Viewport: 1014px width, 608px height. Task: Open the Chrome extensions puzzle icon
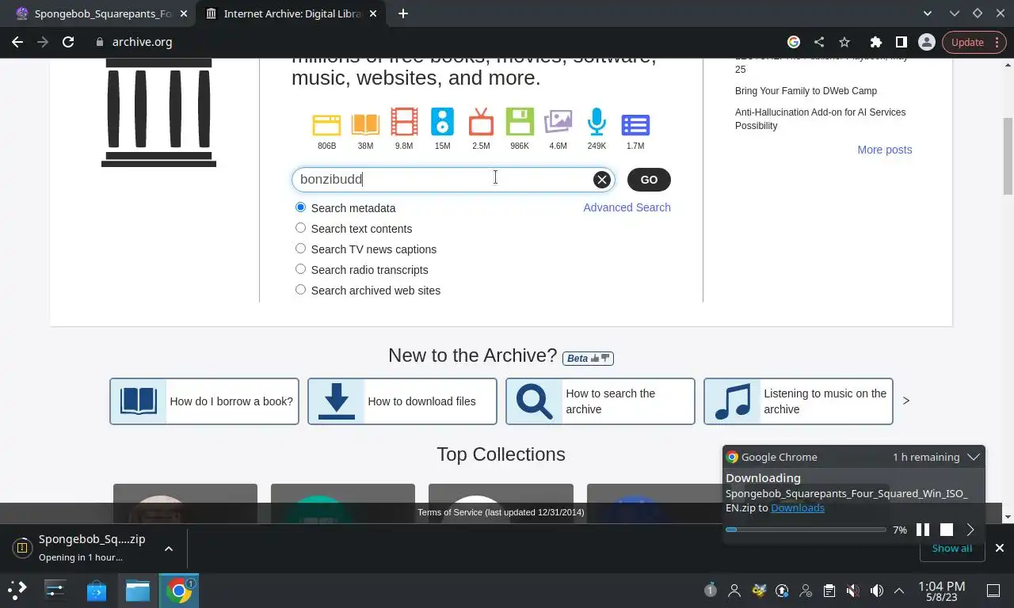tap(875, 42)
